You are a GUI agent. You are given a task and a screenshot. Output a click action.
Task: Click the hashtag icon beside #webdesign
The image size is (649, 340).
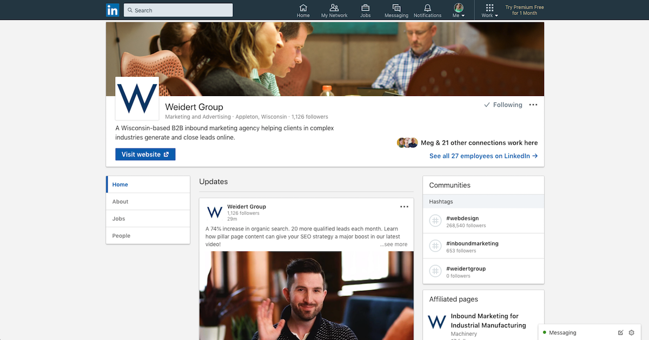435,221
